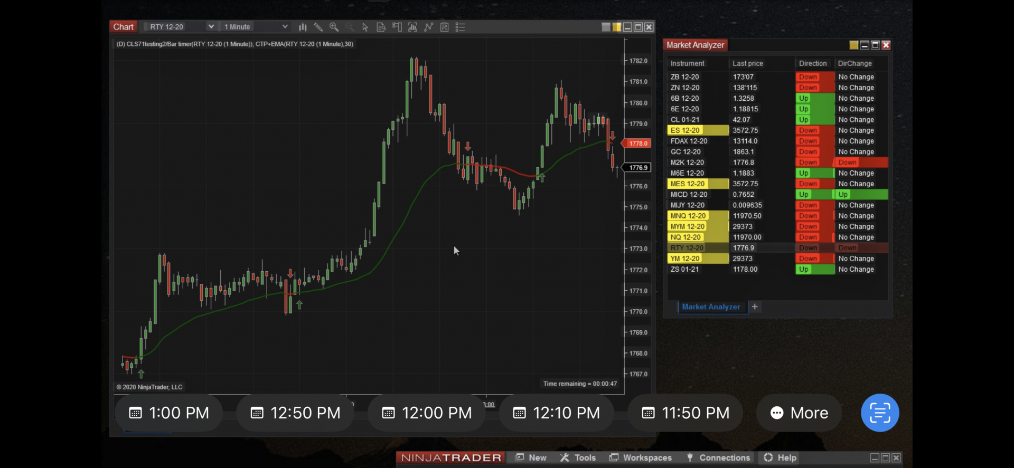This screenshot has height=468, width=1014.
Task: Sort by the Last price column header
Action: coord(748,63)
